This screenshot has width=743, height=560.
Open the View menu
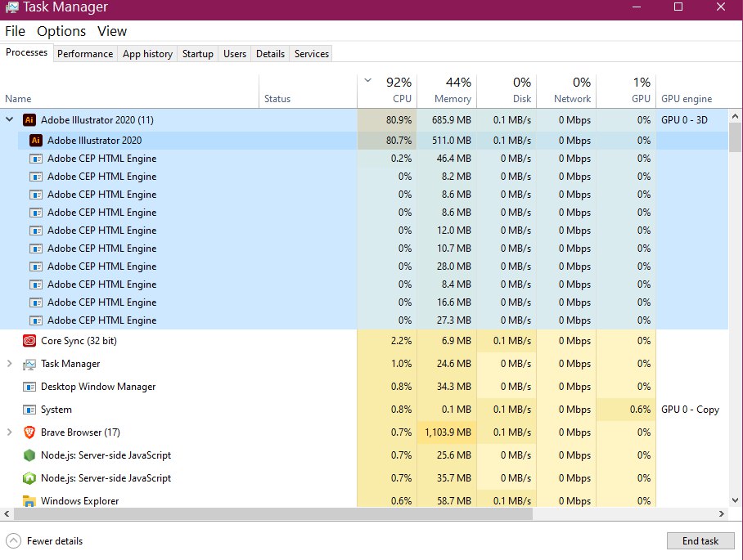(112, 31)
